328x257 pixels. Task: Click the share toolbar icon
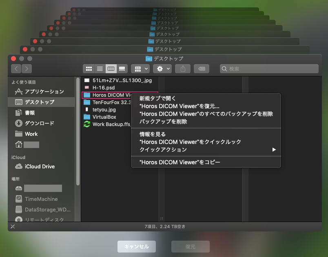(x=183, y=69)
